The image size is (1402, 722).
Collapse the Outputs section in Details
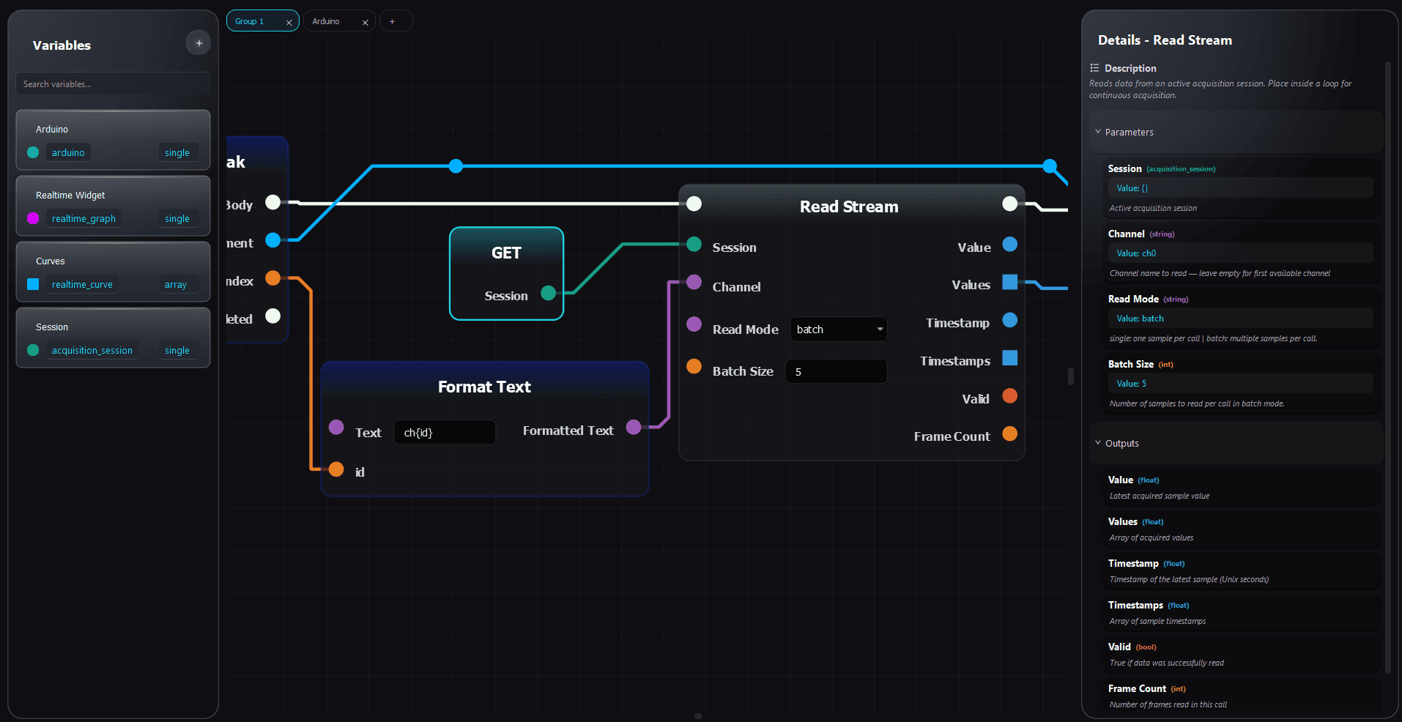(1097, 443)
